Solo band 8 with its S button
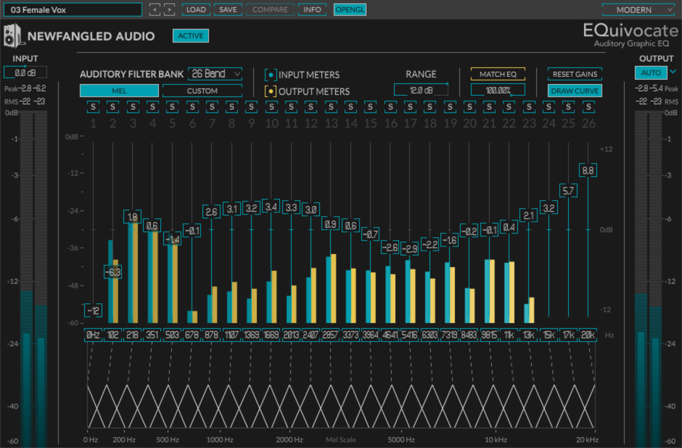 (x=232, y=107)
